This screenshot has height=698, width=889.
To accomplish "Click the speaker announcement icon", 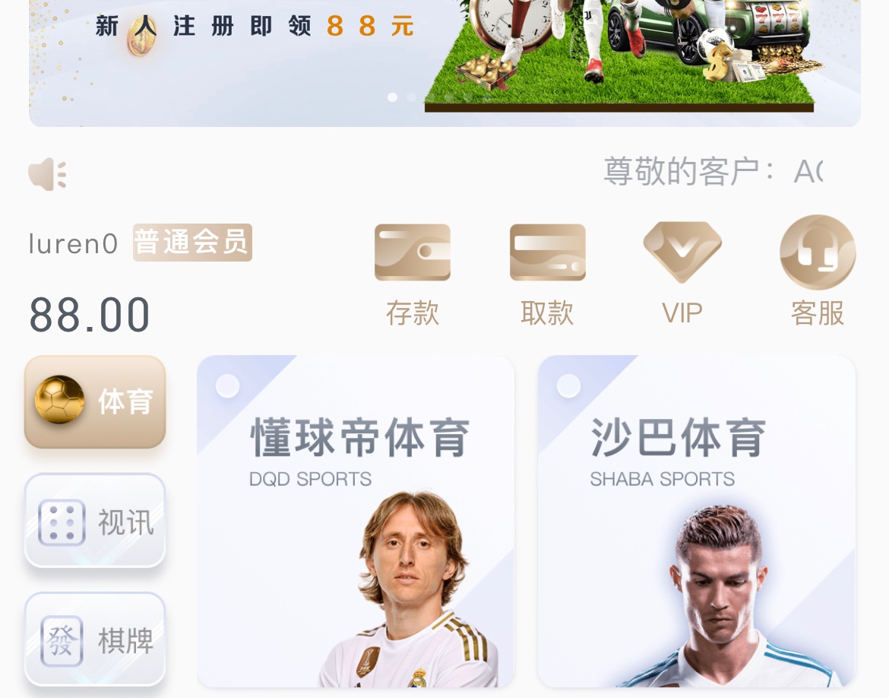I will 48,173.
